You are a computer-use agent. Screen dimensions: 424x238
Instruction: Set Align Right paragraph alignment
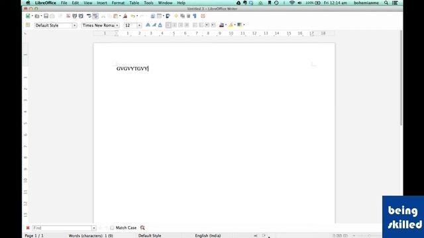[181, 25]
